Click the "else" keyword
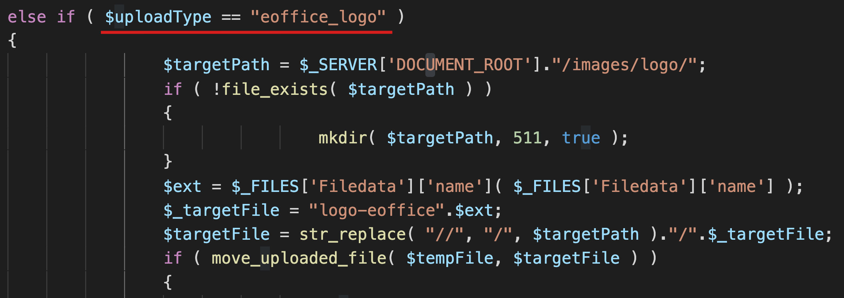Viewport: 844px width, 298px height. point(27,17)
